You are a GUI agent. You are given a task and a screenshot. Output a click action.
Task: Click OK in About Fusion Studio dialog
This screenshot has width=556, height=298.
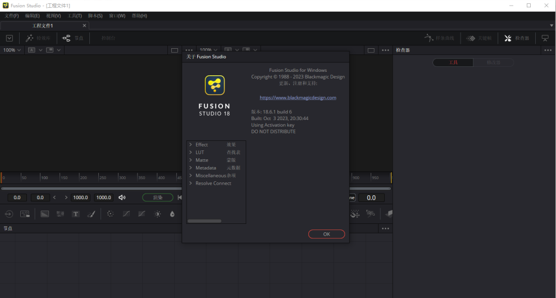[326, 234]
